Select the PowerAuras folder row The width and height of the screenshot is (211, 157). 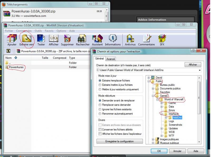(47, 67)
